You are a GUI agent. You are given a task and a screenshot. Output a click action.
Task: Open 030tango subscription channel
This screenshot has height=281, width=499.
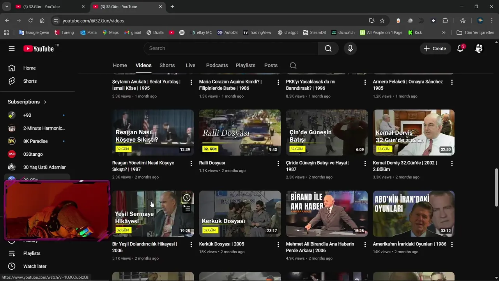pyautogui.click(x=37, y=154)
